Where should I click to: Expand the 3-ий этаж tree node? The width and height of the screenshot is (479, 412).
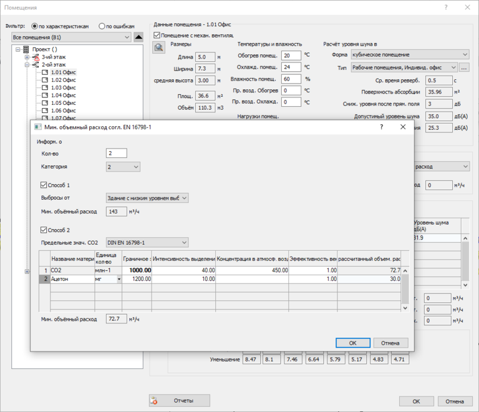27,57
